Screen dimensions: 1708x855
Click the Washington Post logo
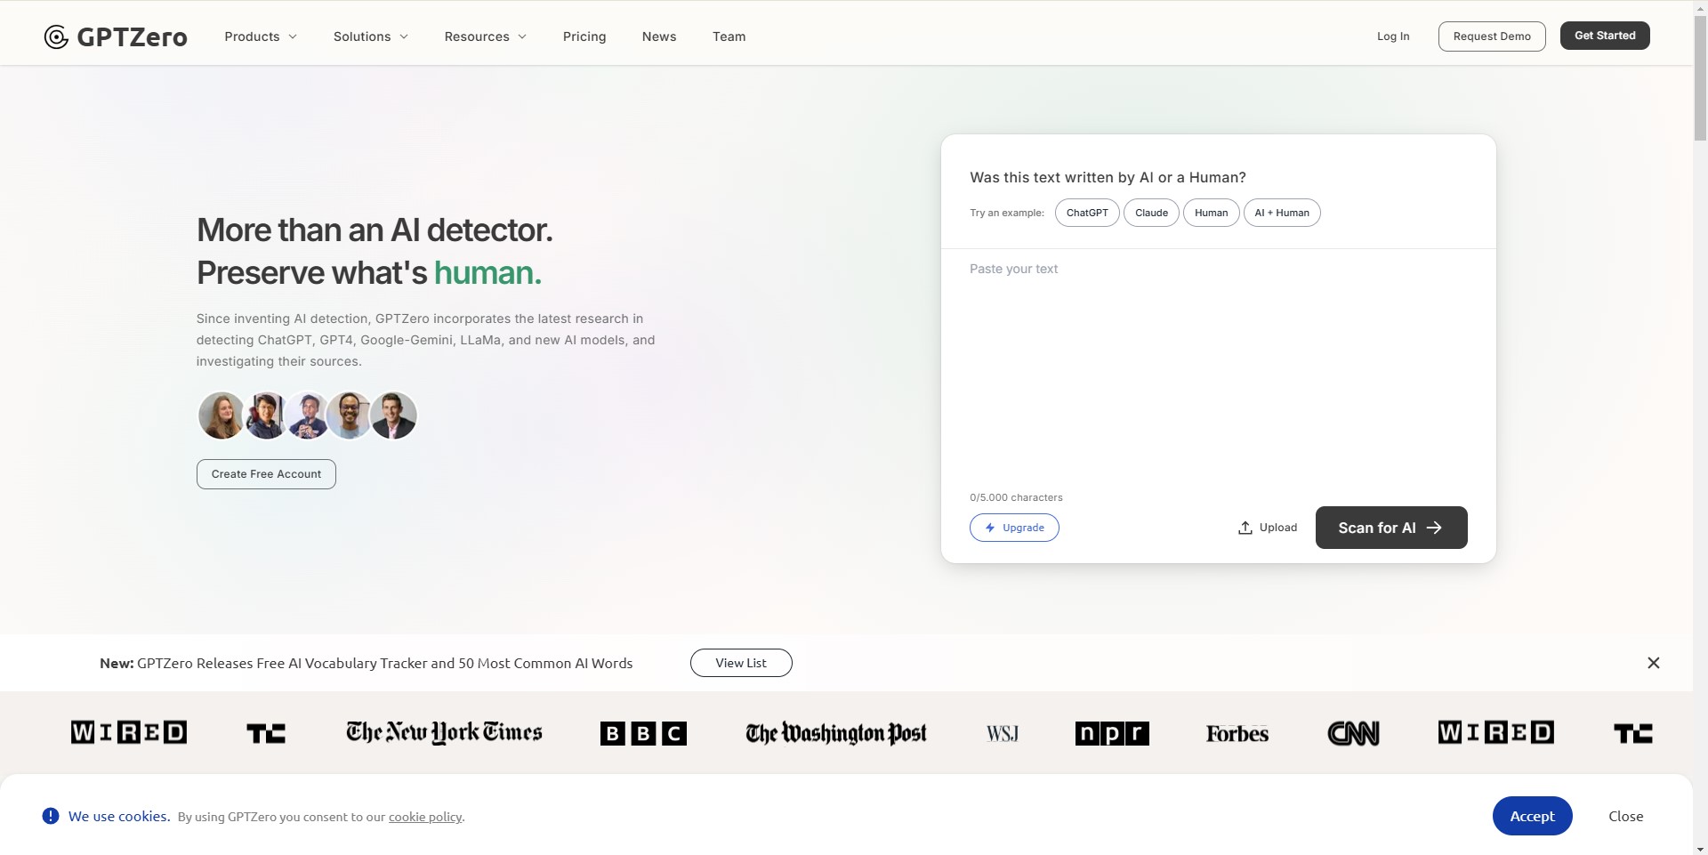click(x=836, y=733)
